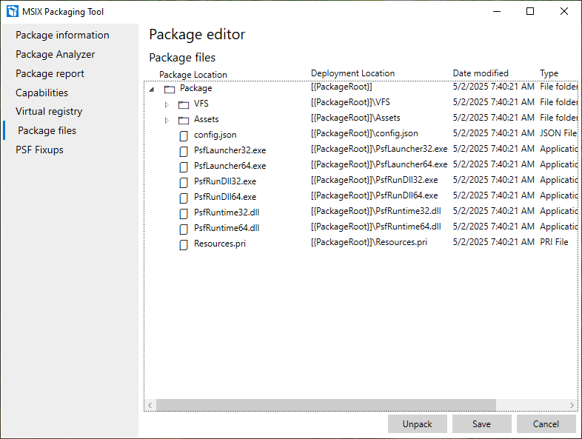Select the VFS tree item name
Screen dimensions: 582x439
(x=201, y=104)
